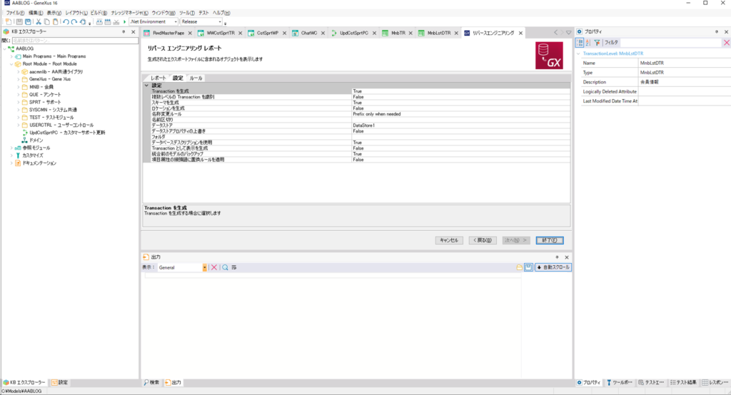The width and height of the screenshot is (731, 395).
Task: Click the New object toolbar icon
Action: (x=9, y=22)
